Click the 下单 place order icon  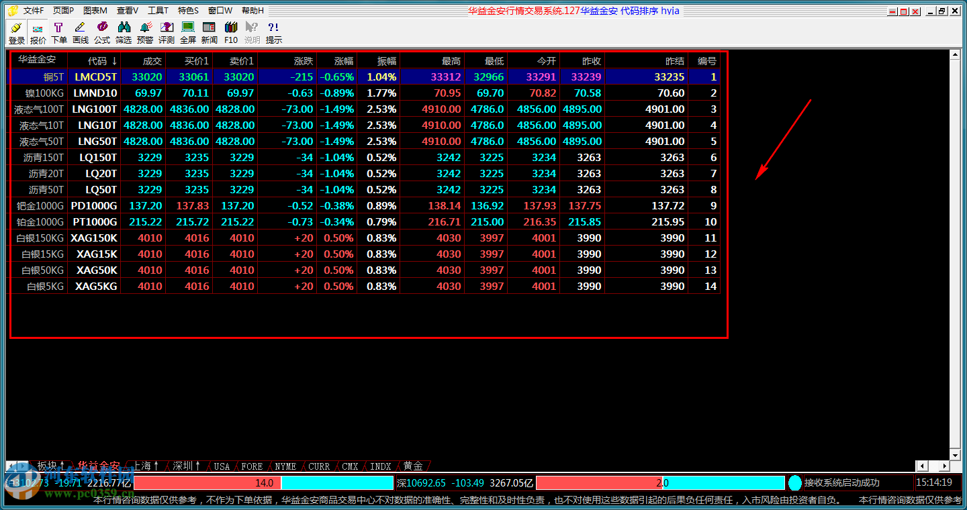click(x=59, y=33)
